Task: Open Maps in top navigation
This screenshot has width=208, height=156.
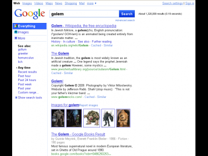Action: [x=49, y=3]
